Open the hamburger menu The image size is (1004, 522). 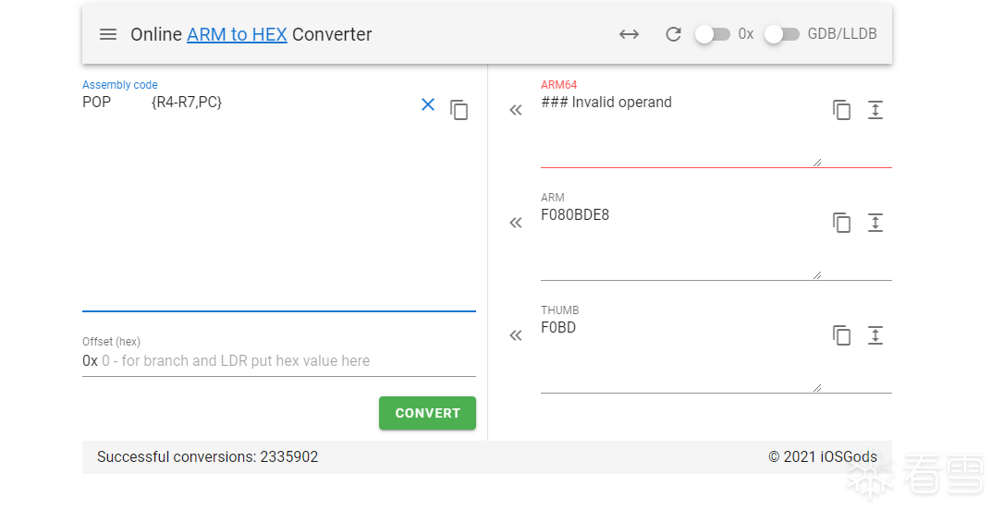(x=108, y=34)
